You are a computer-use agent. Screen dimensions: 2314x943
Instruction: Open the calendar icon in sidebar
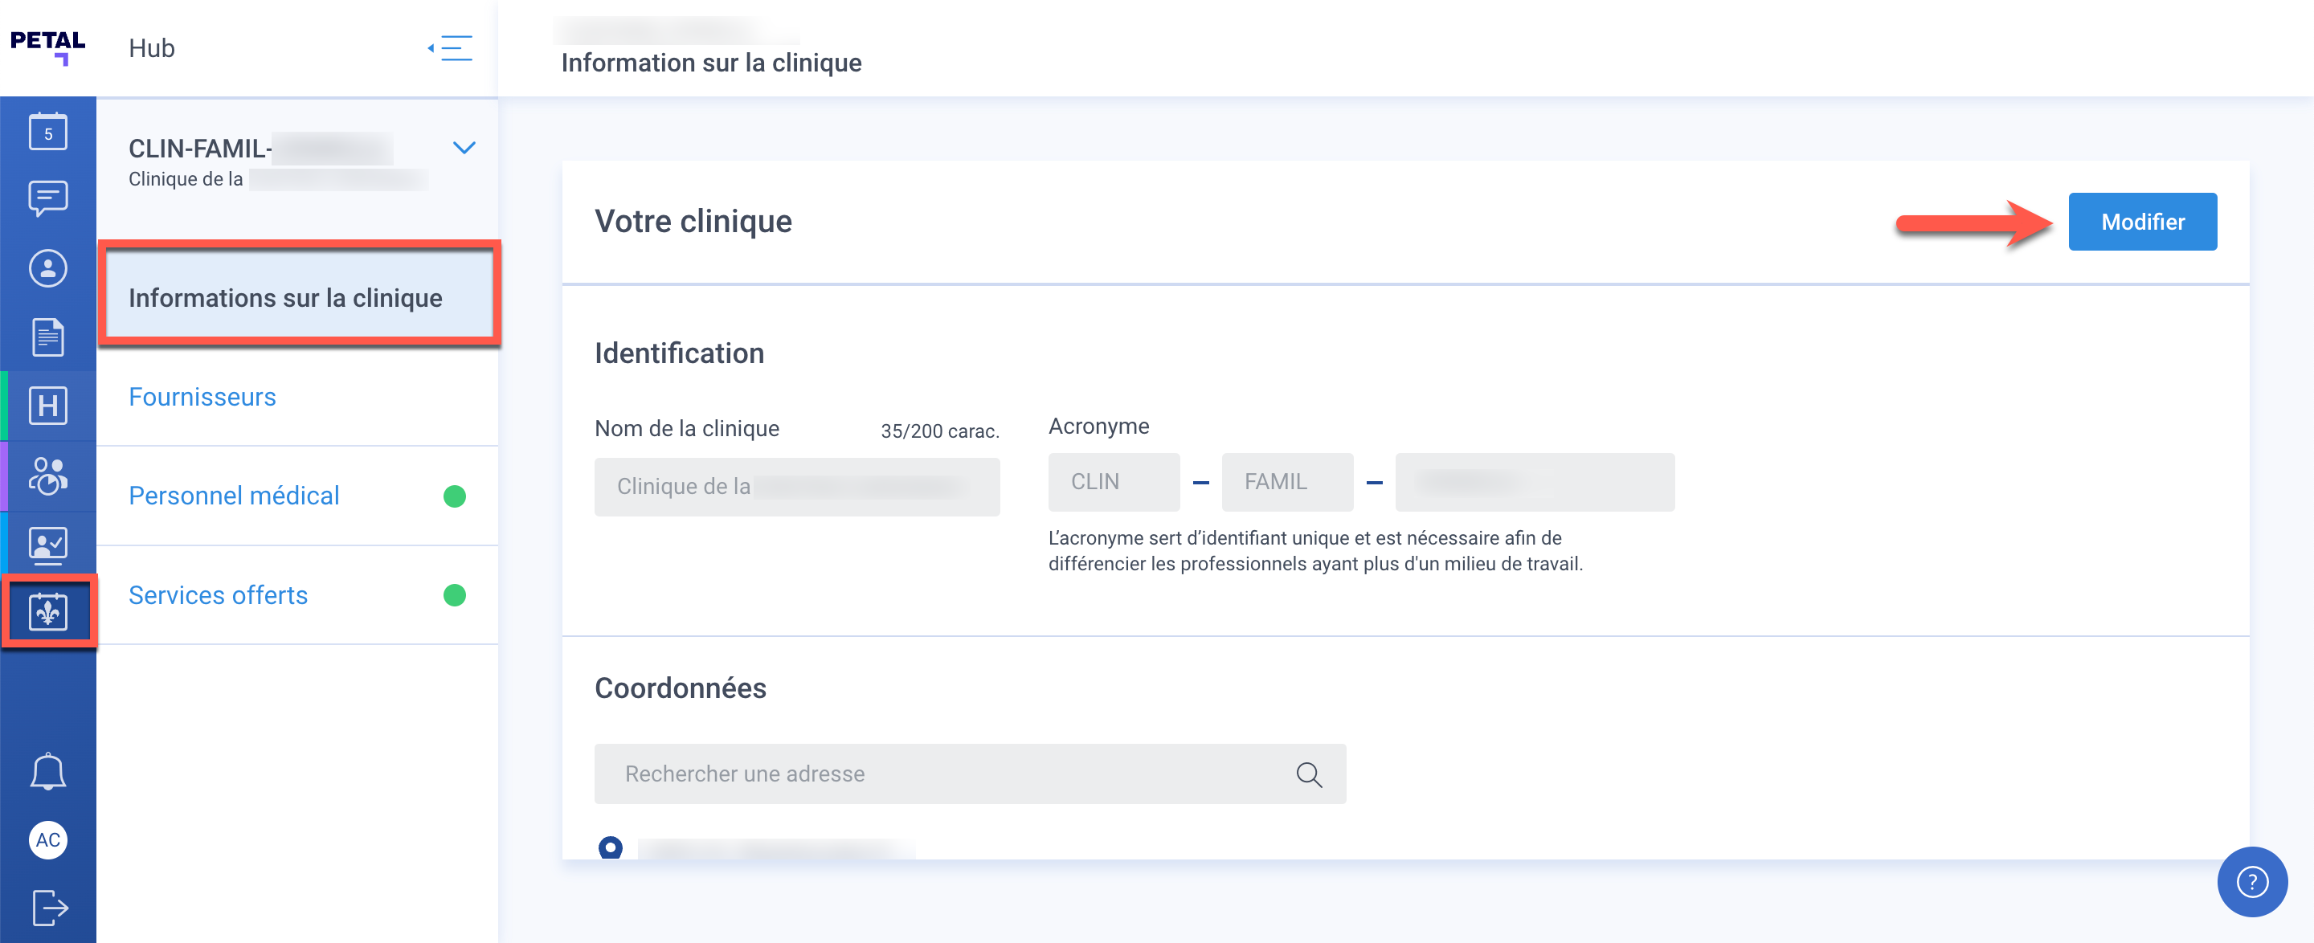47,133
